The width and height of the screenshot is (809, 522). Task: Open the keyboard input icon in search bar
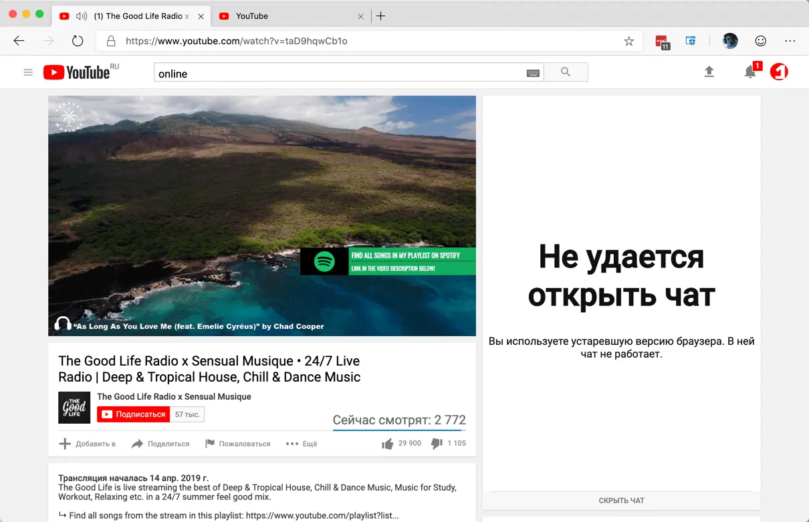click(533, 74)
